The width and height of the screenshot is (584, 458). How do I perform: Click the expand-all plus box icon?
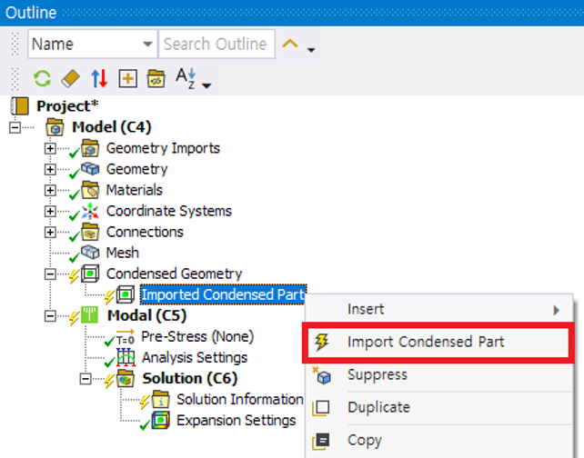pyautogui.click(x=126, y=78)
